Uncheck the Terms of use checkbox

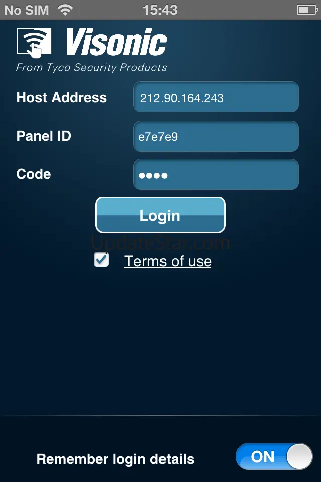(101, 259)
